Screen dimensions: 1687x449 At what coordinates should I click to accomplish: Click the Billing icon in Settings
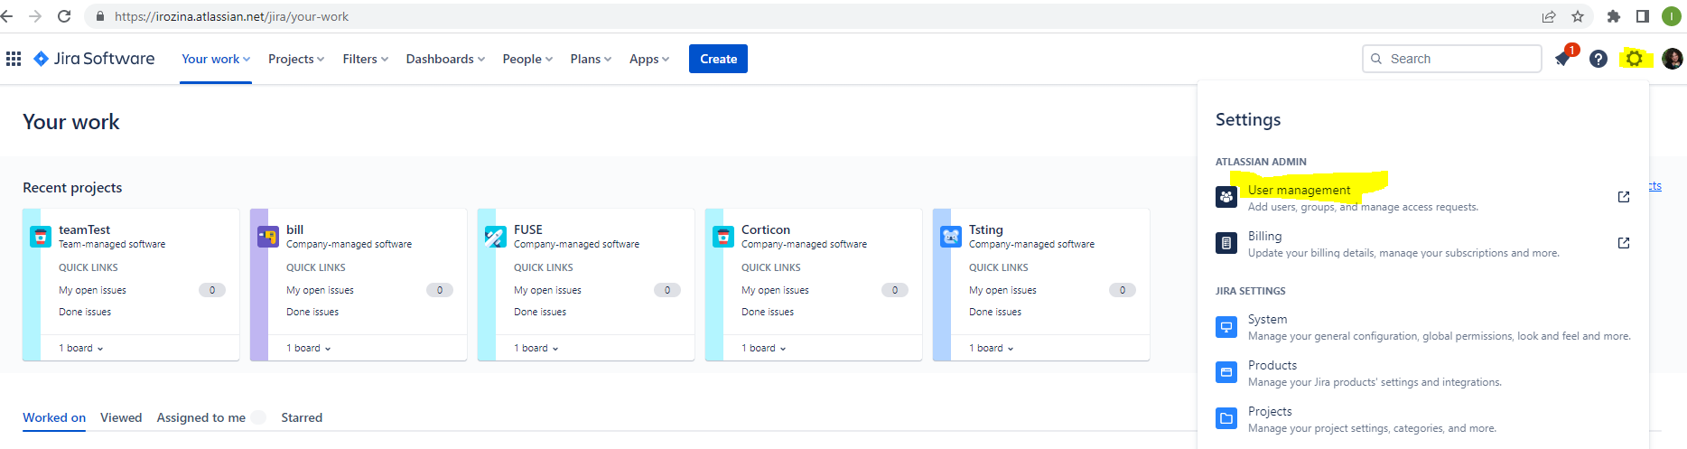pos(1226,243)
